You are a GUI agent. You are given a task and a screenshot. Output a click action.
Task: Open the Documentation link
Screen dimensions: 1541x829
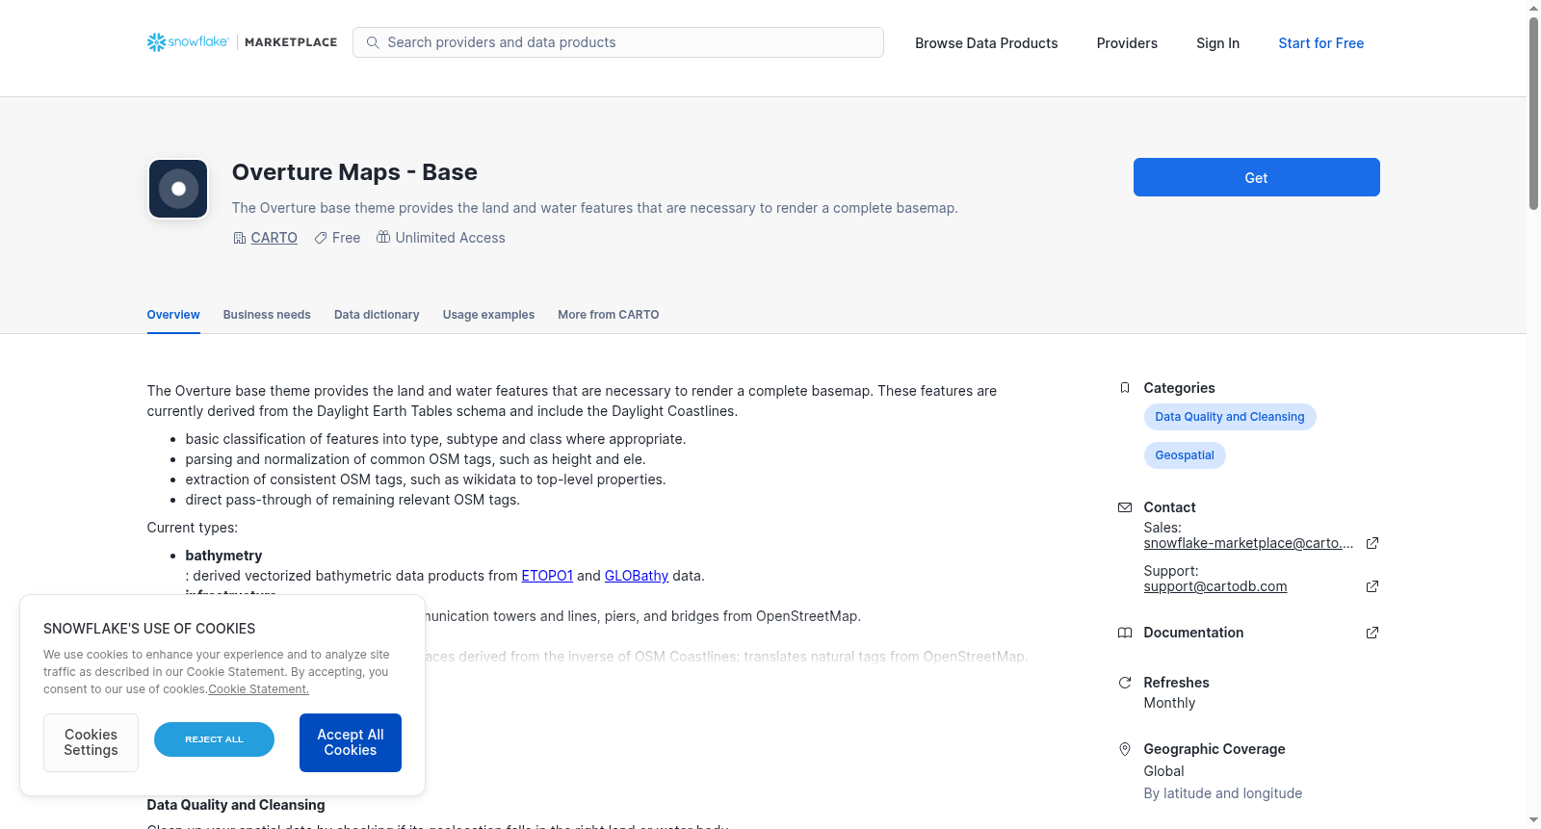tap(1193, 633)
